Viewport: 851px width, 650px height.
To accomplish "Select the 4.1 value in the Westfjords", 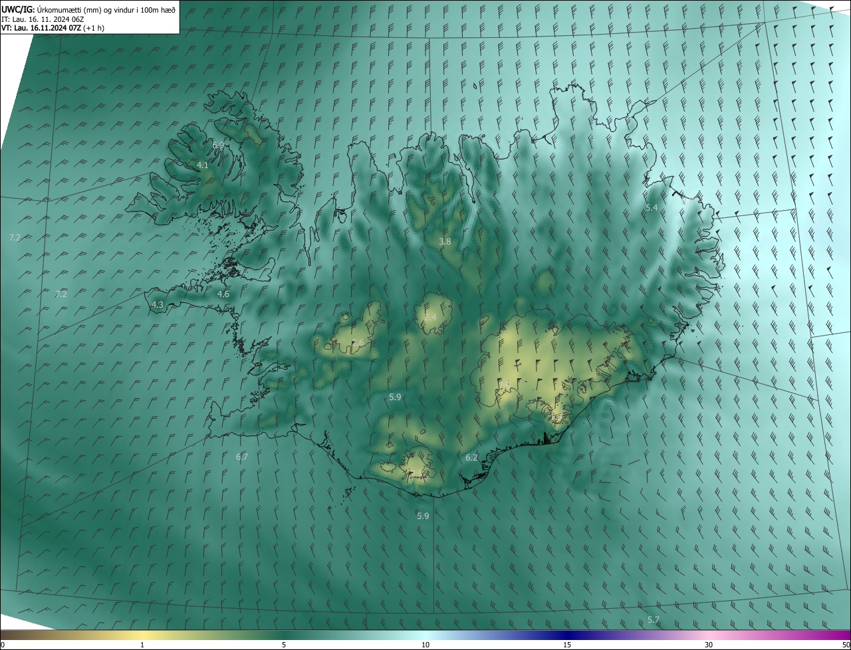I will tap(203, 165).
